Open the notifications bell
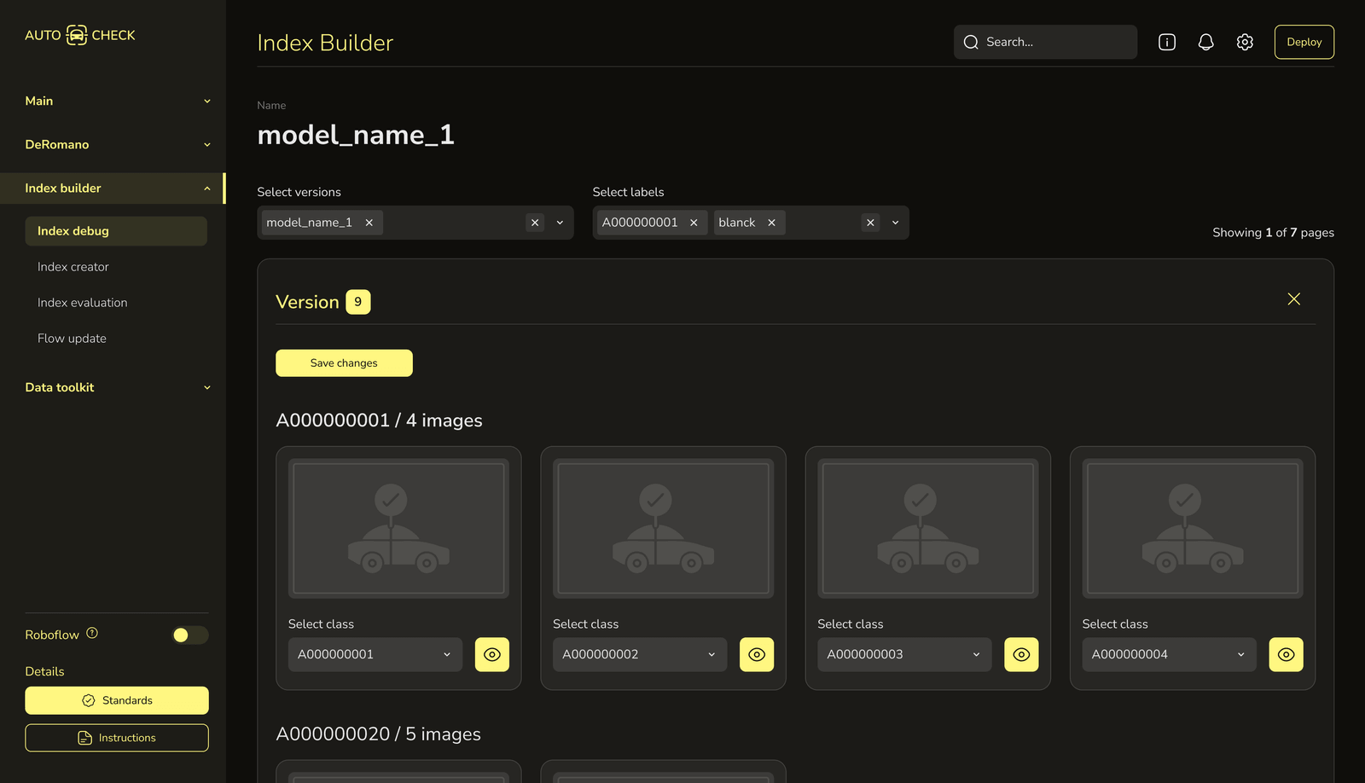The image size is (1365, 783). pyautogui.click(x=1205, y=42)
